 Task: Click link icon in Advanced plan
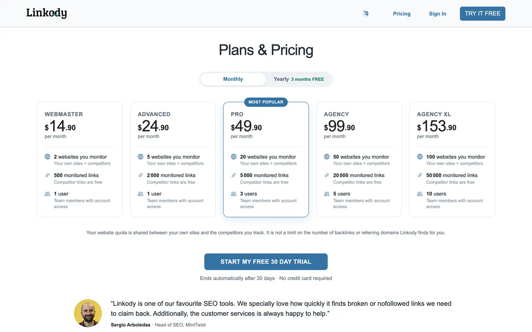pos(140,175)
